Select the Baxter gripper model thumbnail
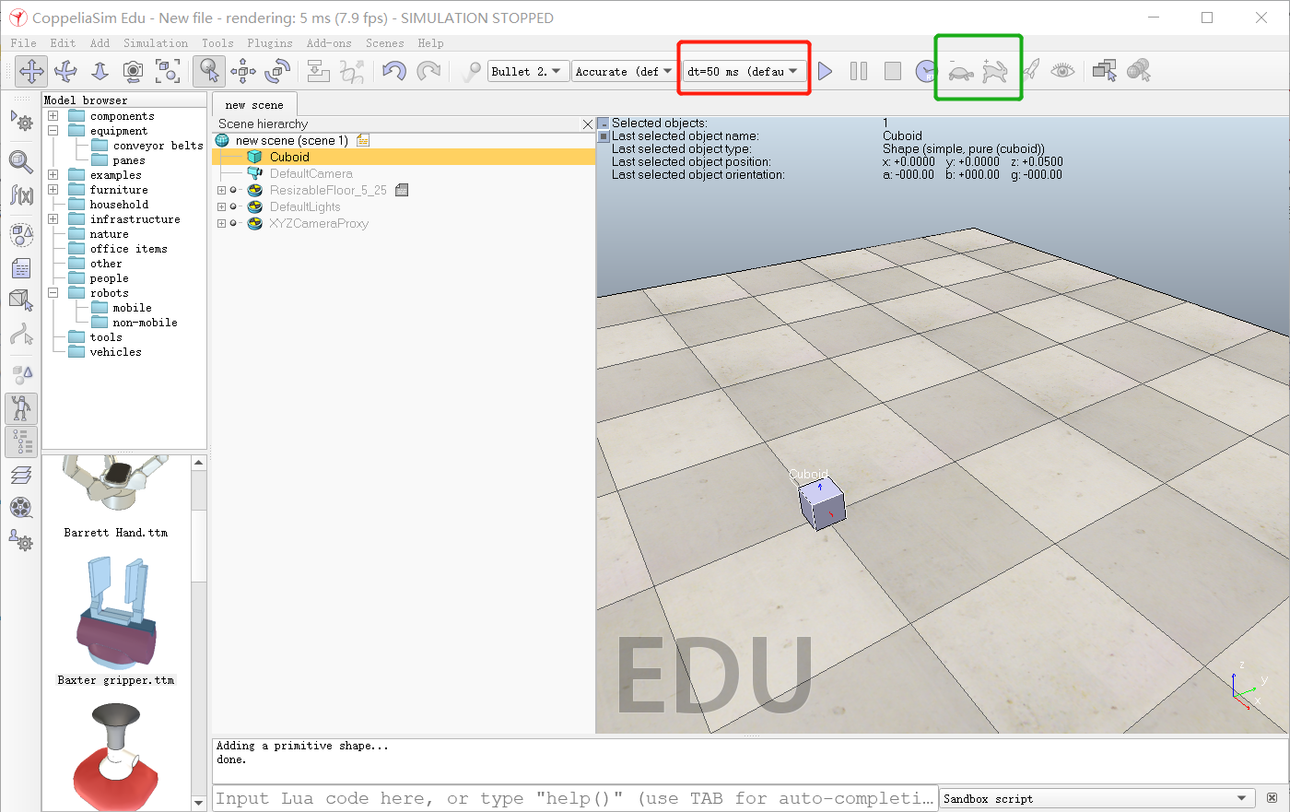 115,613
